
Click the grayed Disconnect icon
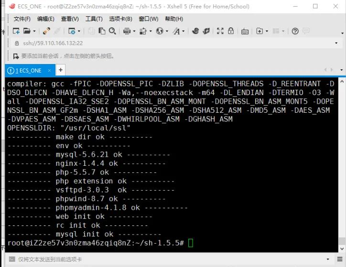coord(57,31)
